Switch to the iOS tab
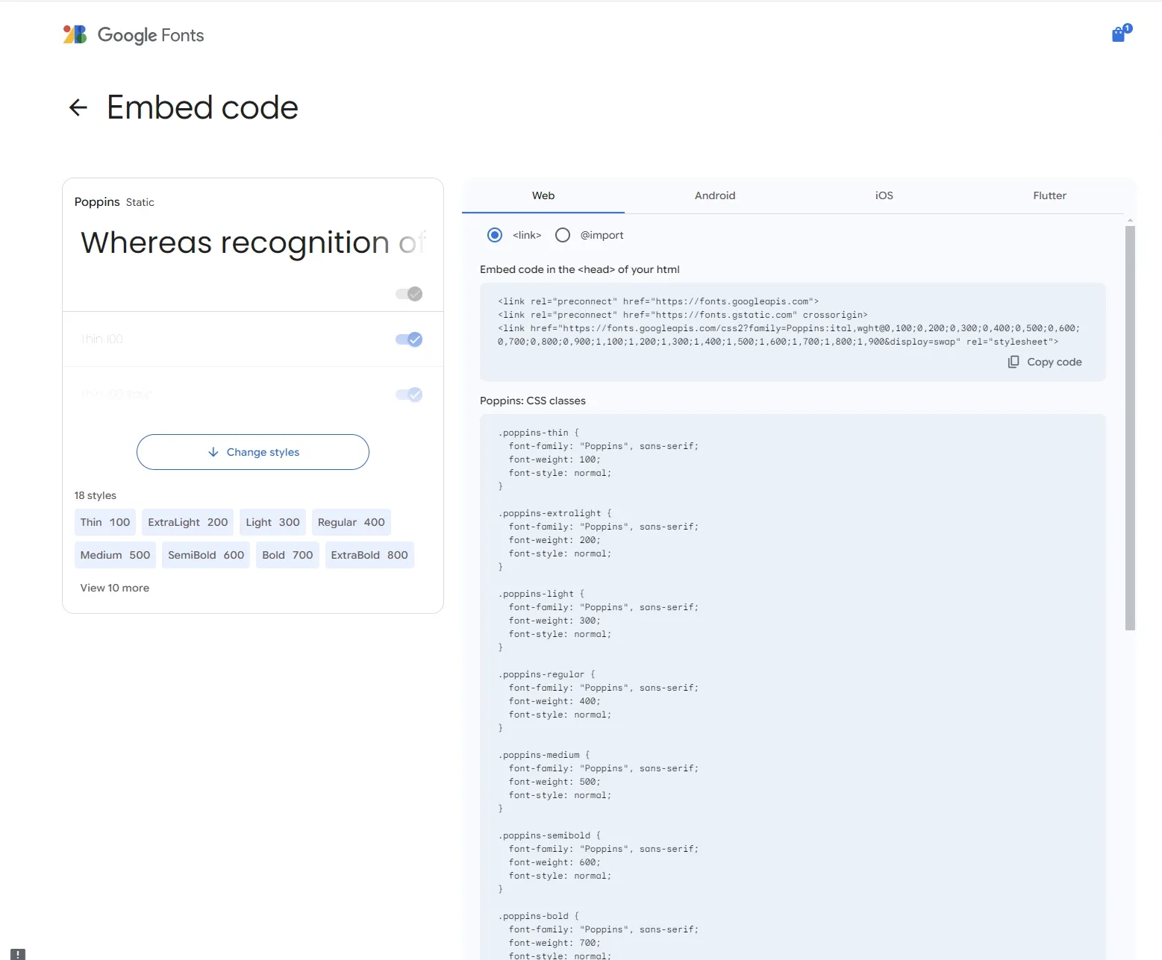The height and width of the screenshot is (960, 1162). tap(884, 195)
